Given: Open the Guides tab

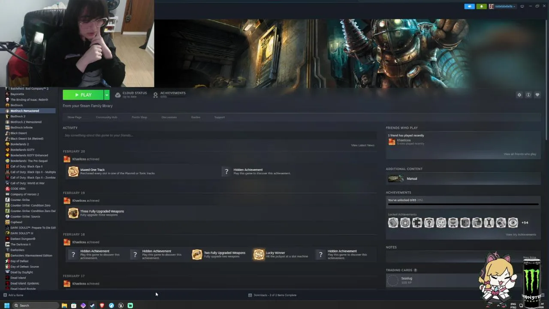Looking at the screenshot, I should [196, 117].
